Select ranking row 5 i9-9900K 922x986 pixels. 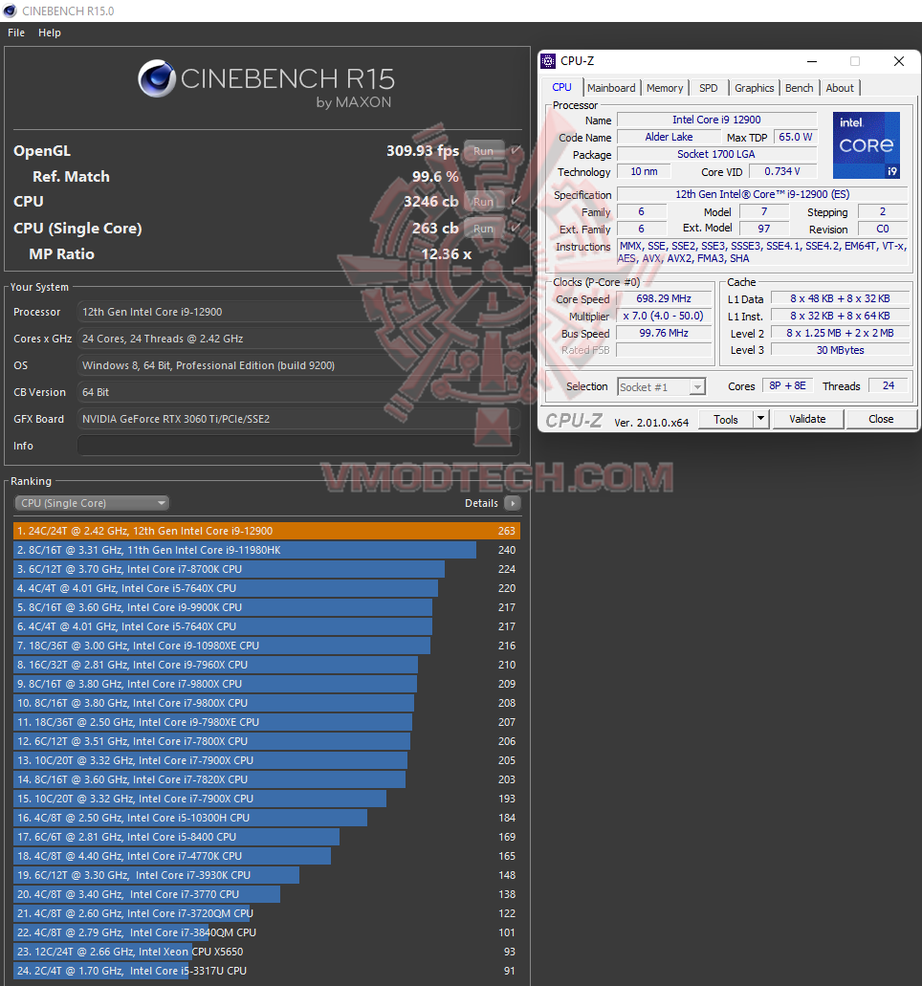click(x=267, y=607)
